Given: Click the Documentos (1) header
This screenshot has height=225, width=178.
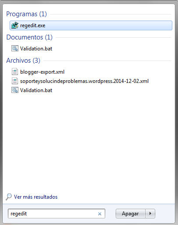Looking at the screenshot, I should tap(29, 37).
